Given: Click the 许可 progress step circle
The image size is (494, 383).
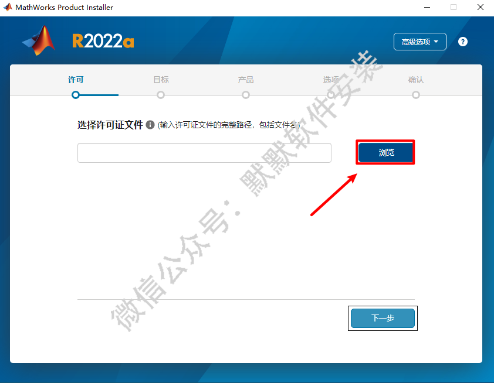Looking at the screenshot, I should pos(76,95).
